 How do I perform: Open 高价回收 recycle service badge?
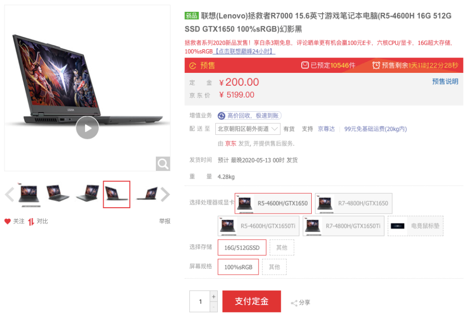click(249, 116)
